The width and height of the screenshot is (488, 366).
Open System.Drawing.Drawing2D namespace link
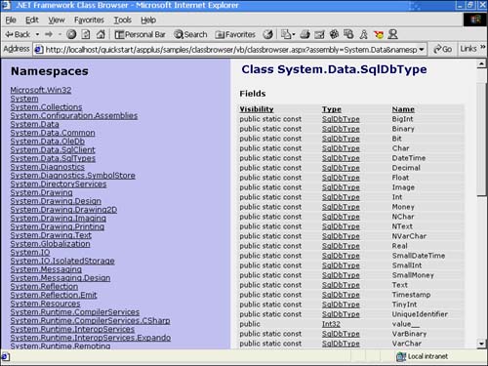coord(63,210)
